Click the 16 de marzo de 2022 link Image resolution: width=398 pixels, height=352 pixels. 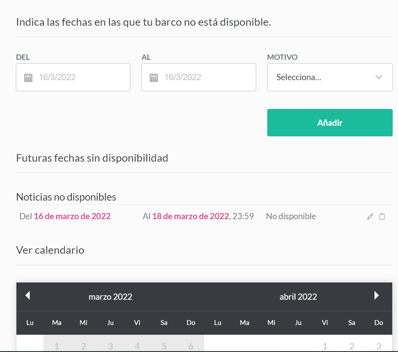(x=72, y=217)
